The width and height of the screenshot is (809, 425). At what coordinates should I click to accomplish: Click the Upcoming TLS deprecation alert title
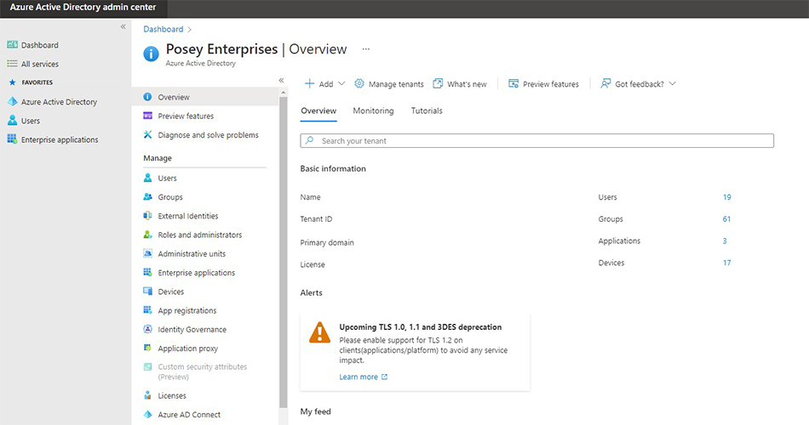[420, 327]
